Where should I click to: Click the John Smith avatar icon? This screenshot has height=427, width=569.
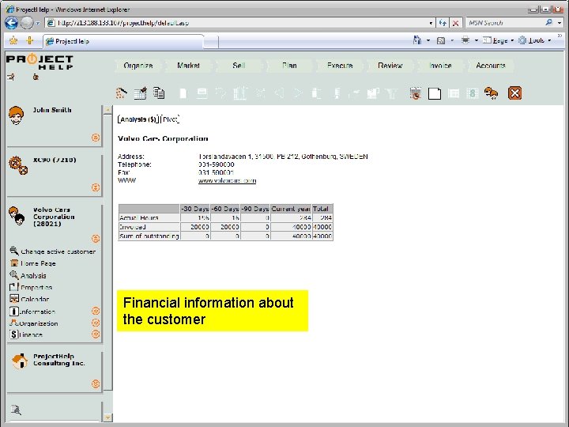pyautogui.click(x=17, y=115)
